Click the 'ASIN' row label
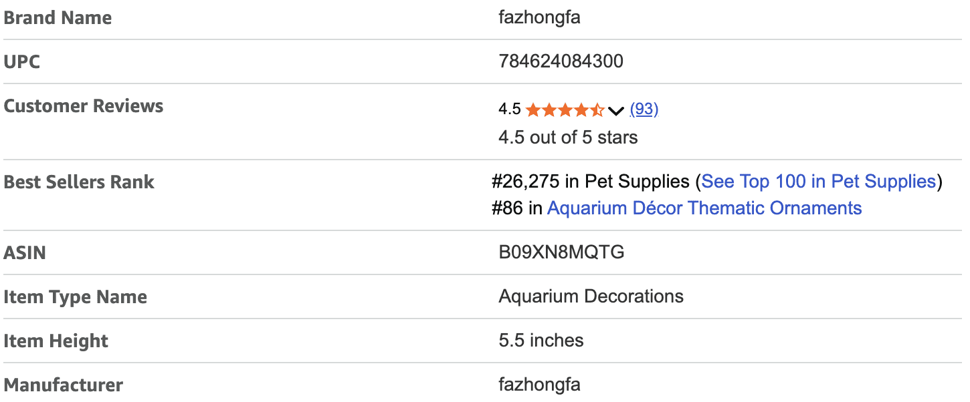 (25, 253)
